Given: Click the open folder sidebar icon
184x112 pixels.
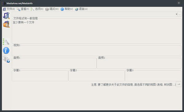Looking at the screenshot, I should (6, 24).
